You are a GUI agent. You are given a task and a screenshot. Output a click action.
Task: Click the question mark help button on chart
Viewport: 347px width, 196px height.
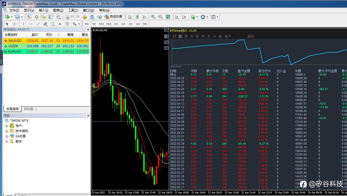(166, 48)
